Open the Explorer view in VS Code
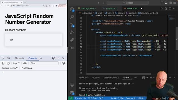The image size is (178, 100). tap(72, 9)
